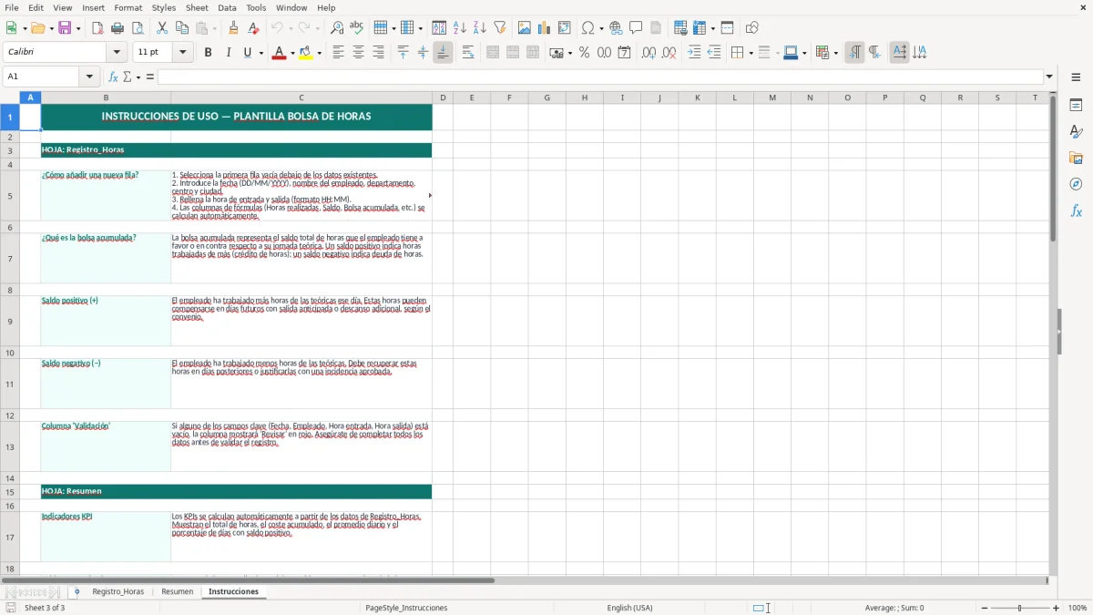Viewport: 1093px width, 615px height.
Task: Toggle italic formatting
Action: tap(229, 53)
